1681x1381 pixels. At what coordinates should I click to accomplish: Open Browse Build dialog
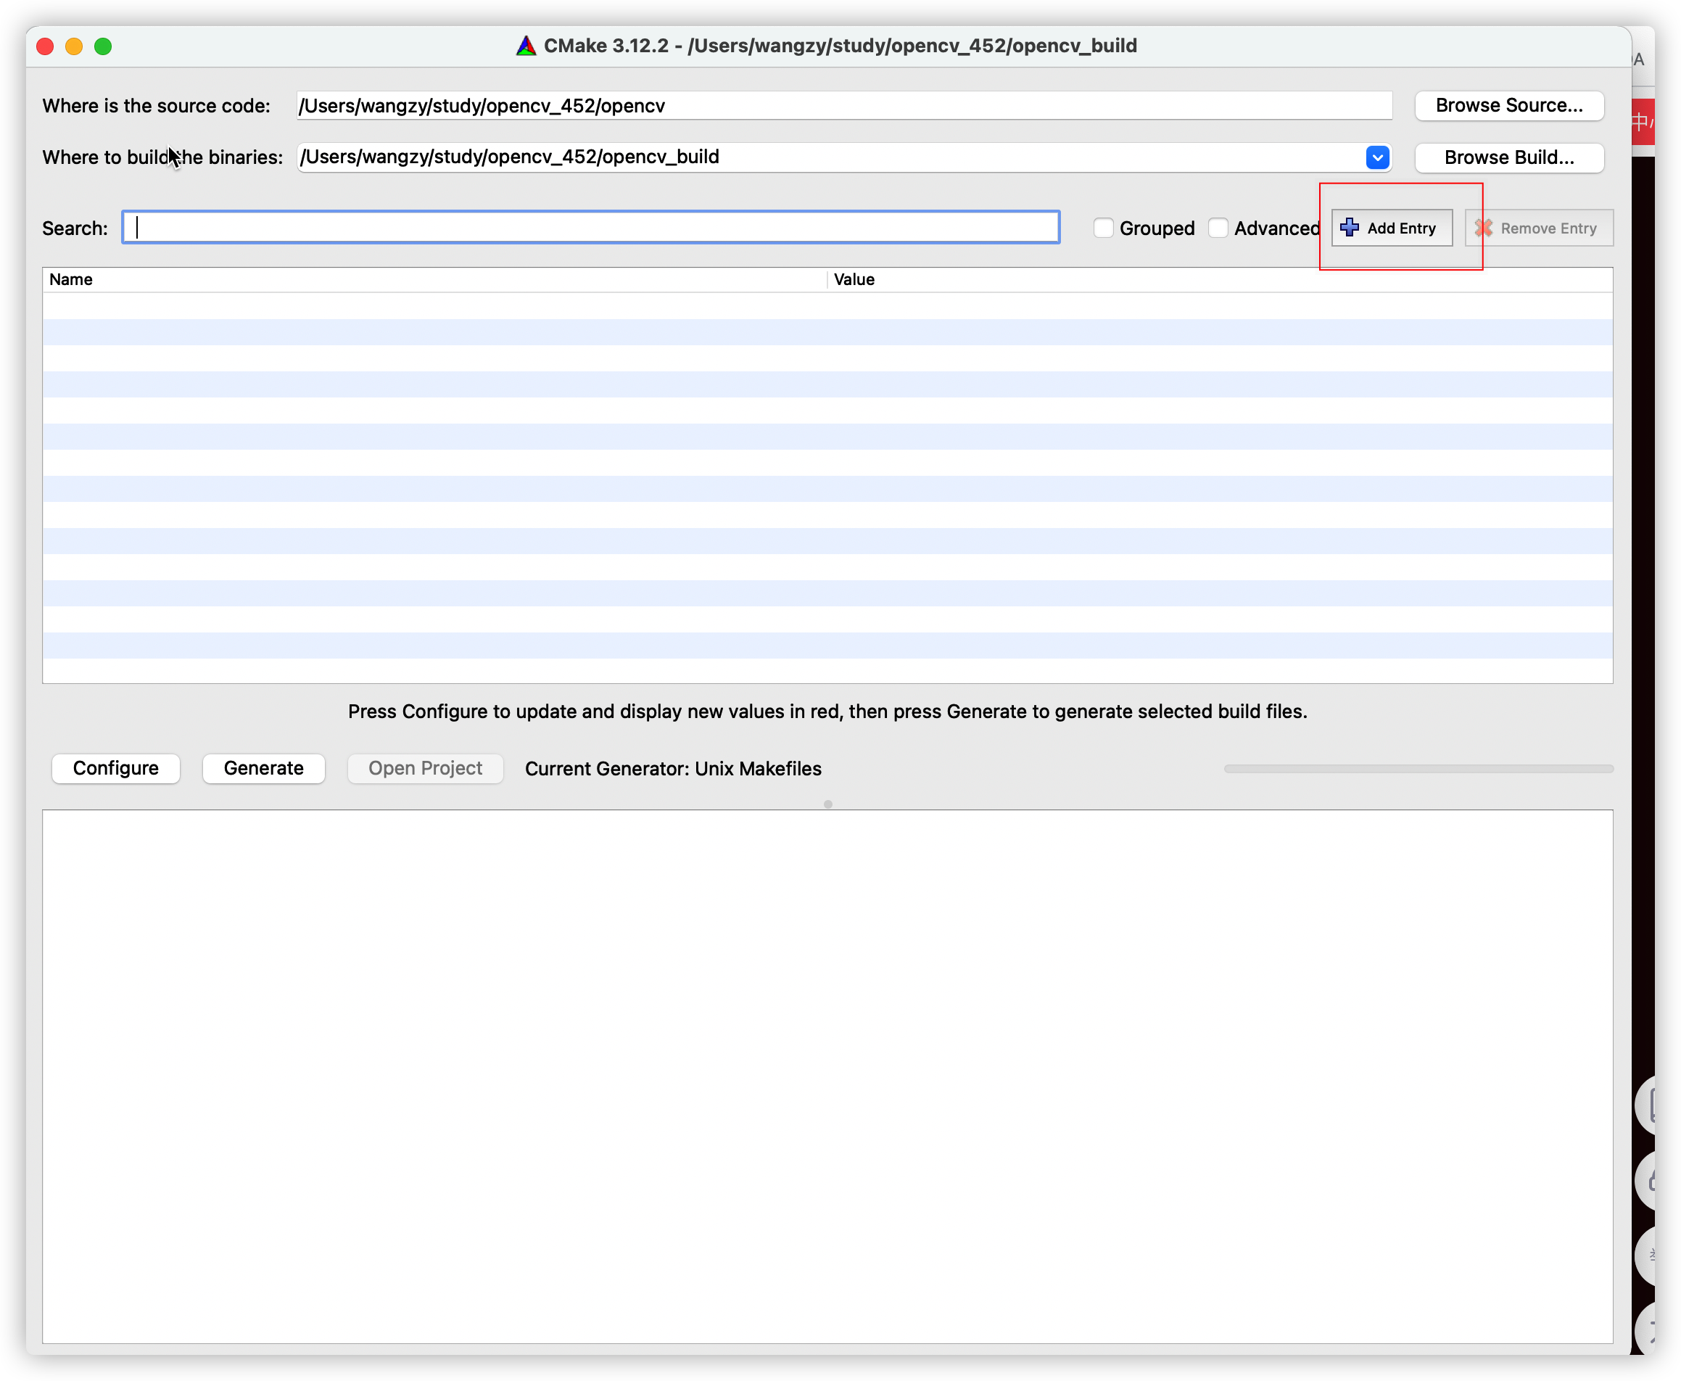tap(1508, 157)
